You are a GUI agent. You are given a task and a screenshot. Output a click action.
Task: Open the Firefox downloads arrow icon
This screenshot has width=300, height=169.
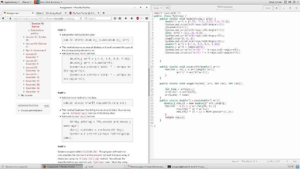coord(126,18)
